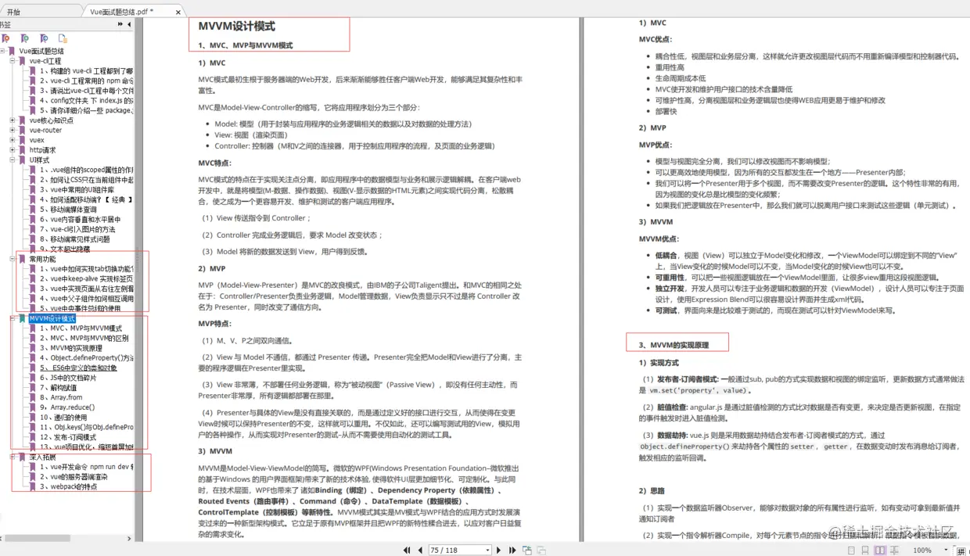
Task: Expand the vuex bookmark node
Action: click(x=13, y=140)
